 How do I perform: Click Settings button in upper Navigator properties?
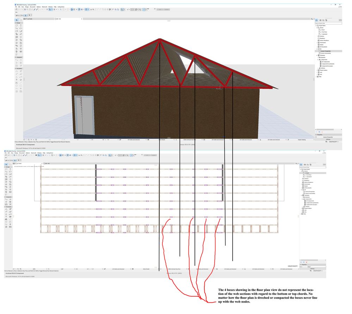[x=328, y=139]
